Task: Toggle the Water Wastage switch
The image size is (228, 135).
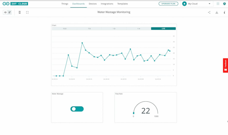Action: point(77,109)
